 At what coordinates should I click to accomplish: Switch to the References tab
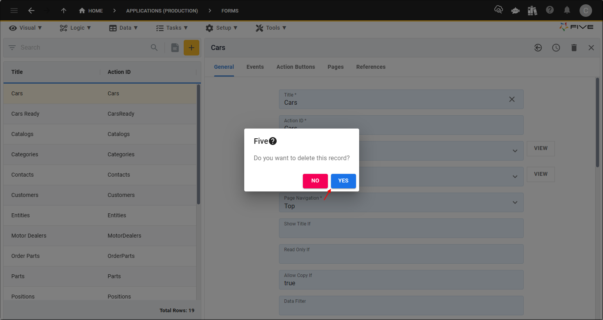[x=371, y=67]
